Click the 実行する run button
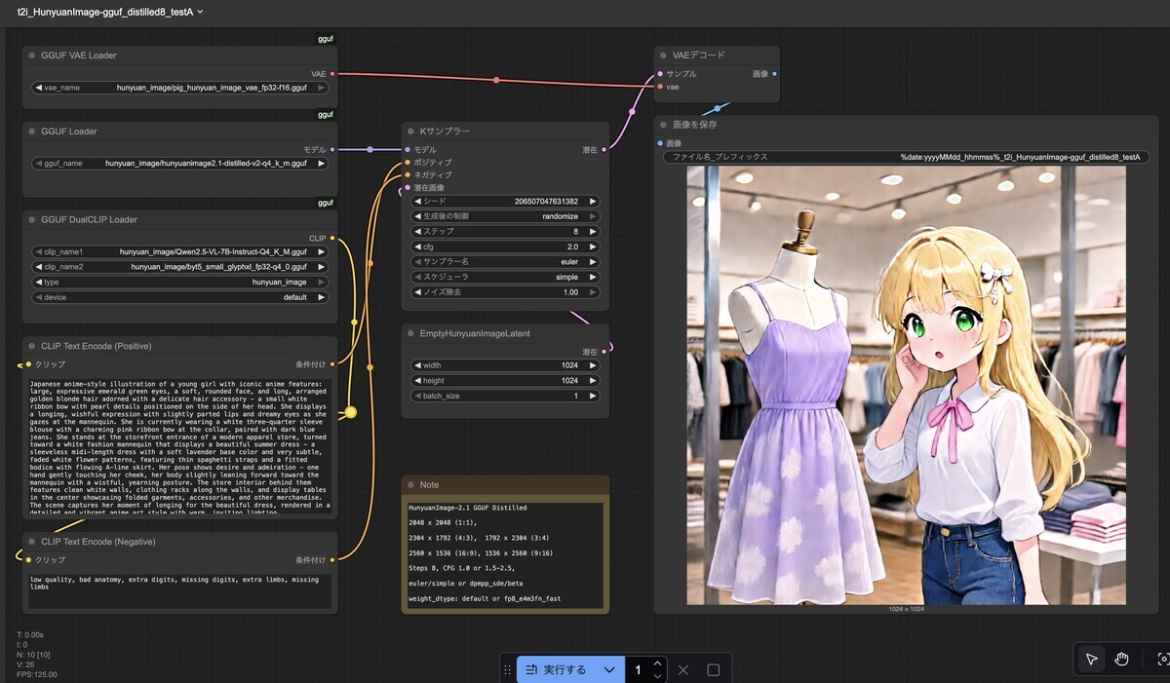Viewport: 1170px width, 683px height. 557,669
